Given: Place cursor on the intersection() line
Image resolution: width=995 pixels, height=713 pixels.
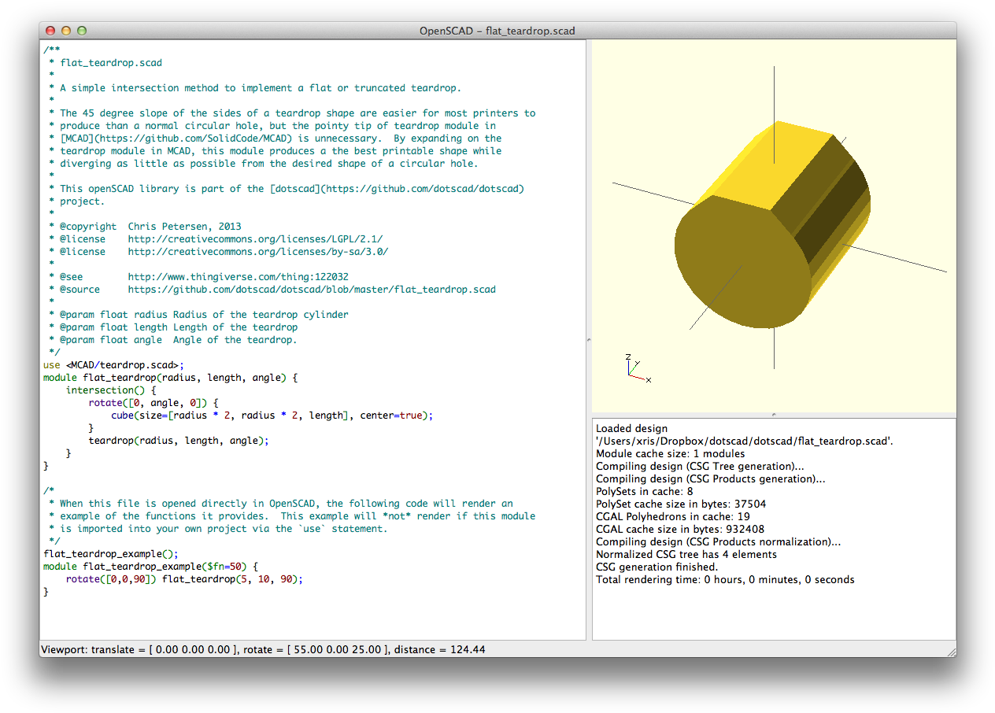Looking at the screenshot, I should tap(111, 390).
